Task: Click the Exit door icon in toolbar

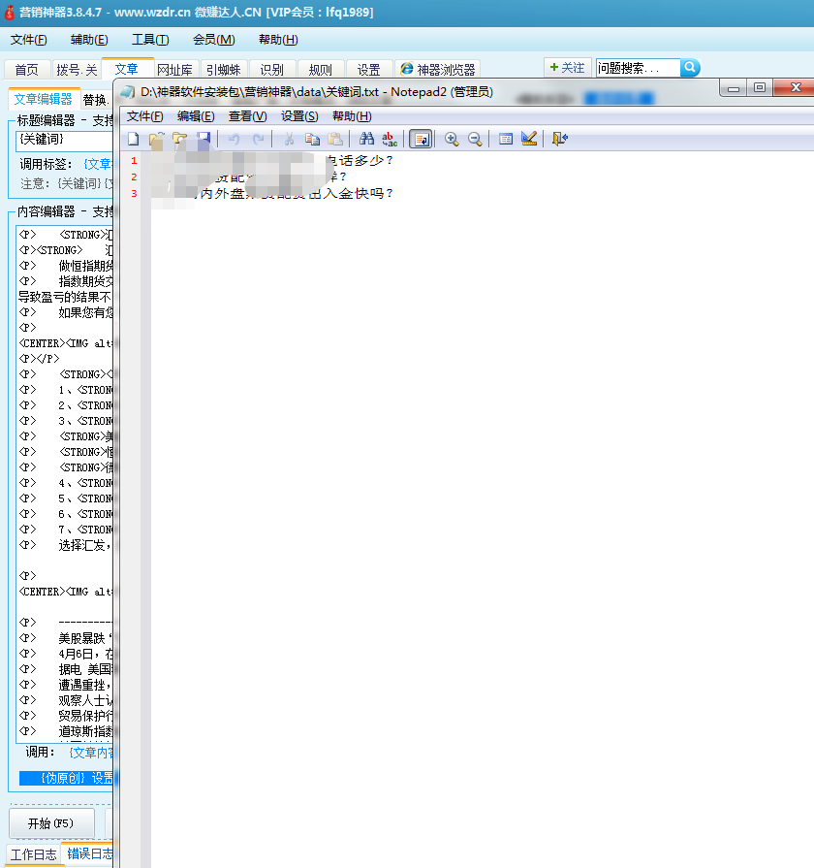Action: pos(560,139)
